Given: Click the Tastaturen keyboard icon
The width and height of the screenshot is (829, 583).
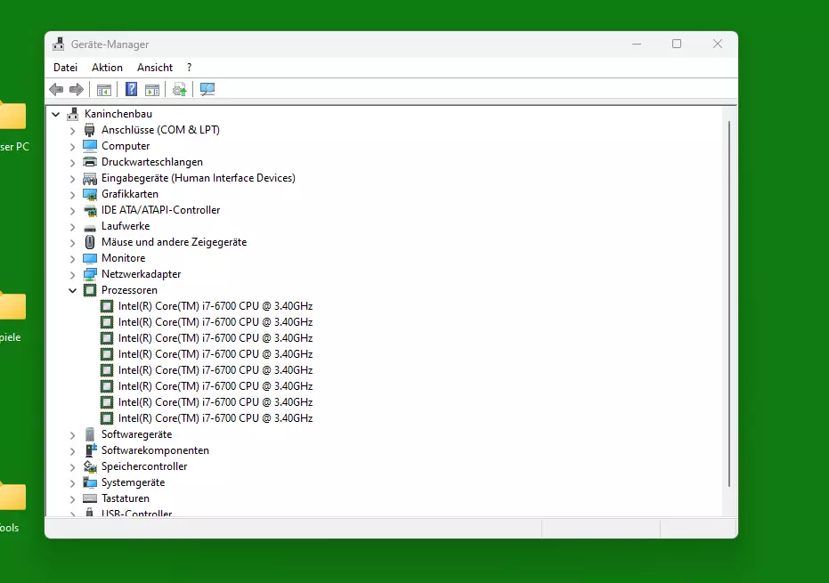Looking at the screenshot, I should 90,498.
